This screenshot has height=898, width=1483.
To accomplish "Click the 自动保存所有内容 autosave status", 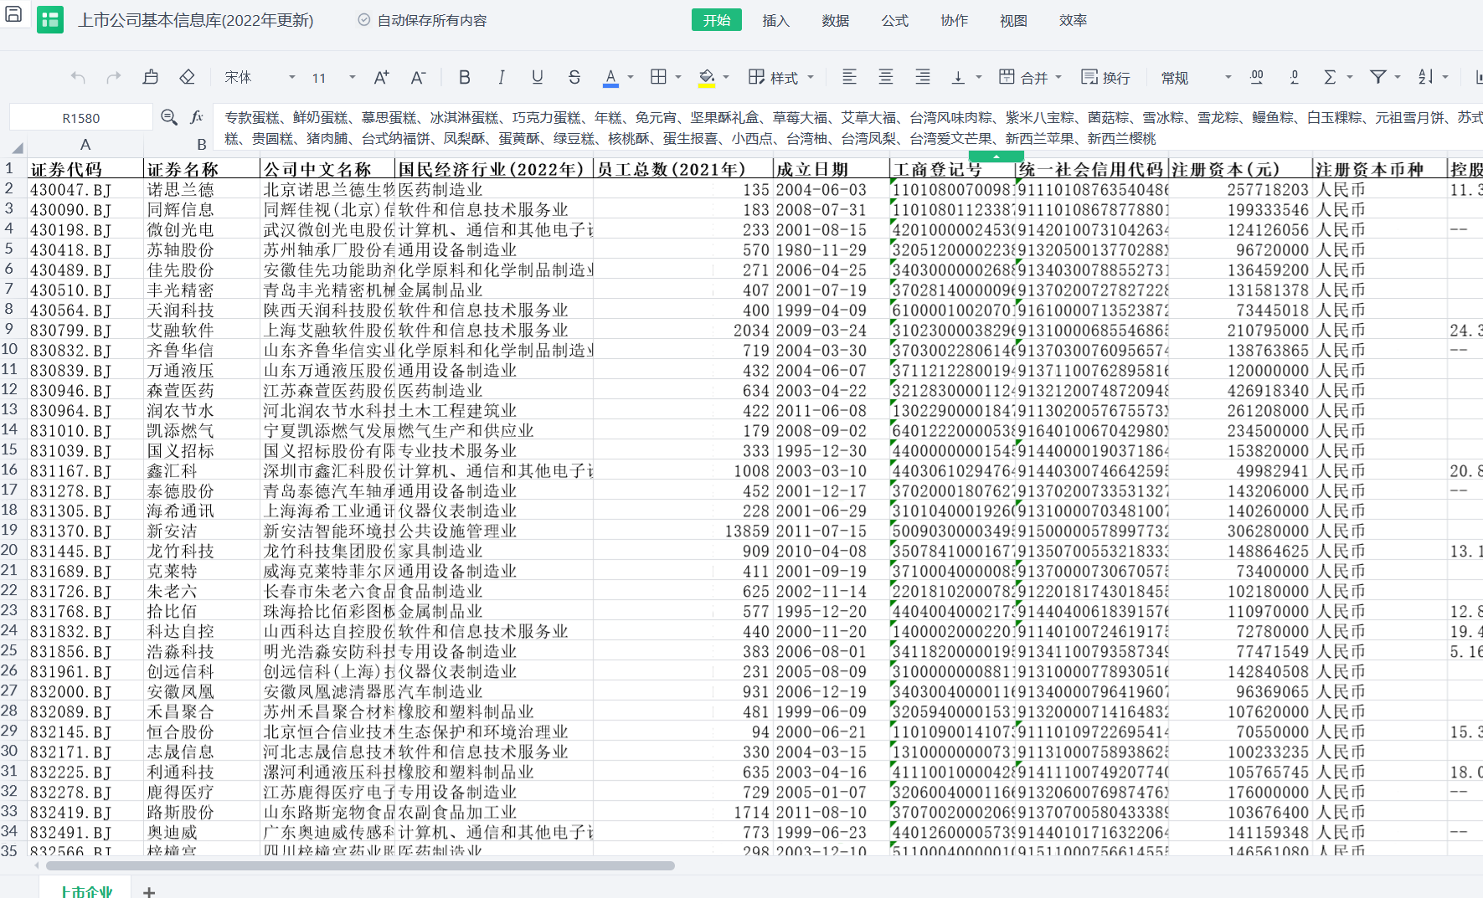I will pos(423,20).
